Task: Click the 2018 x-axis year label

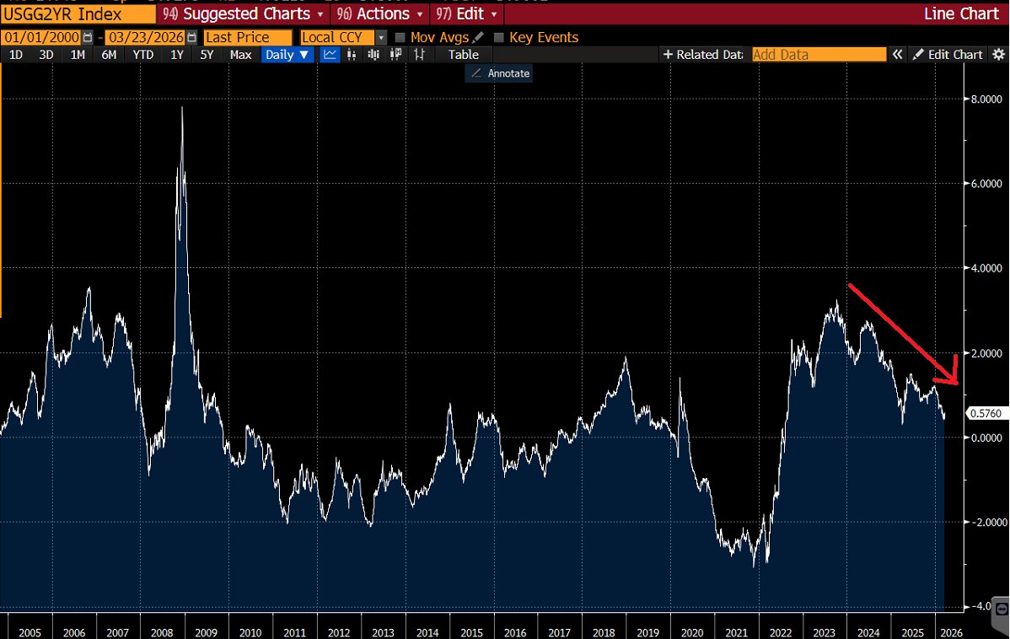Action: 604,632
